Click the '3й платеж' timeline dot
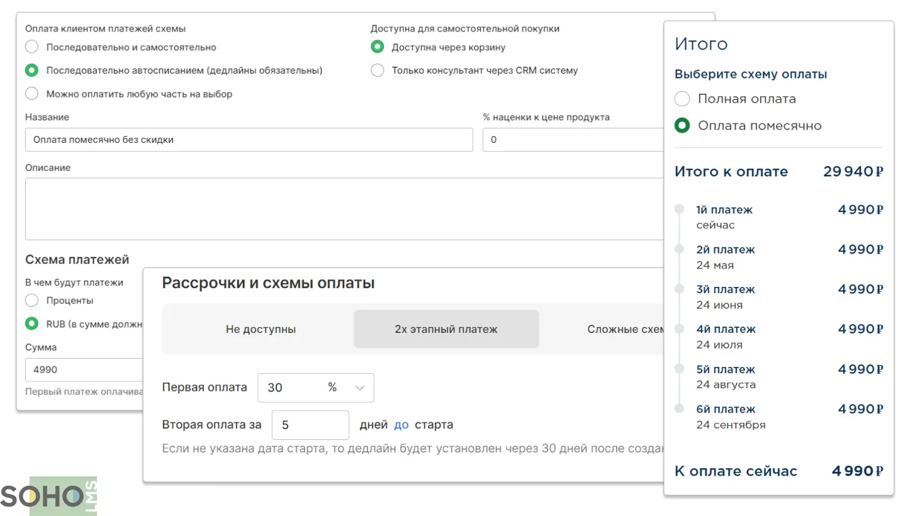Image resolution: width=915 pixels, height=516 pixels. click(x=679, y=289)
